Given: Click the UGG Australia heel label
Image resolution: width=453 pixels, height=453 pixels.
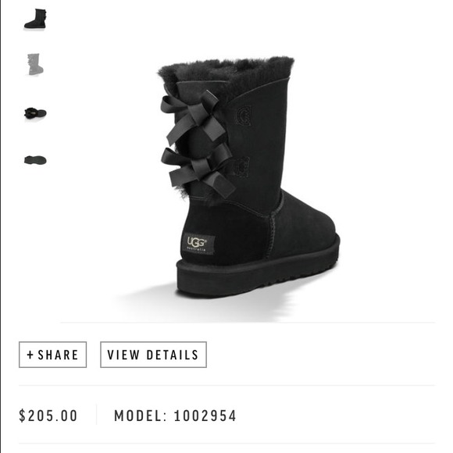Looking at the screenshot, I should click(198, 244).
